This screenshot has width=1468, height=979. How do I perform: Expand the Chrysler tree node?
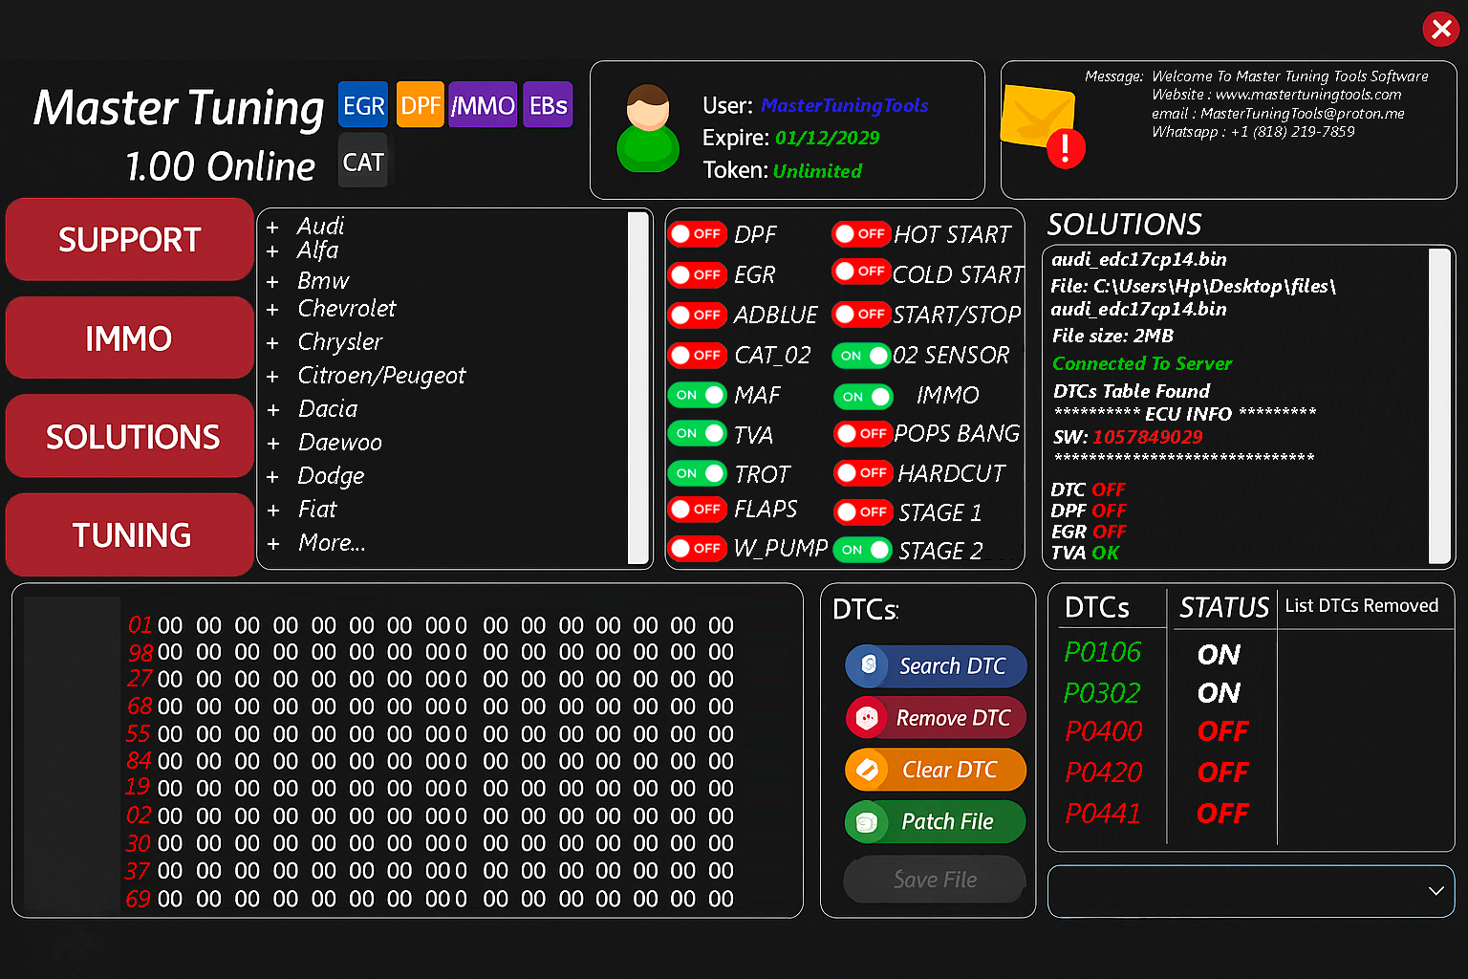pos(272,343)
